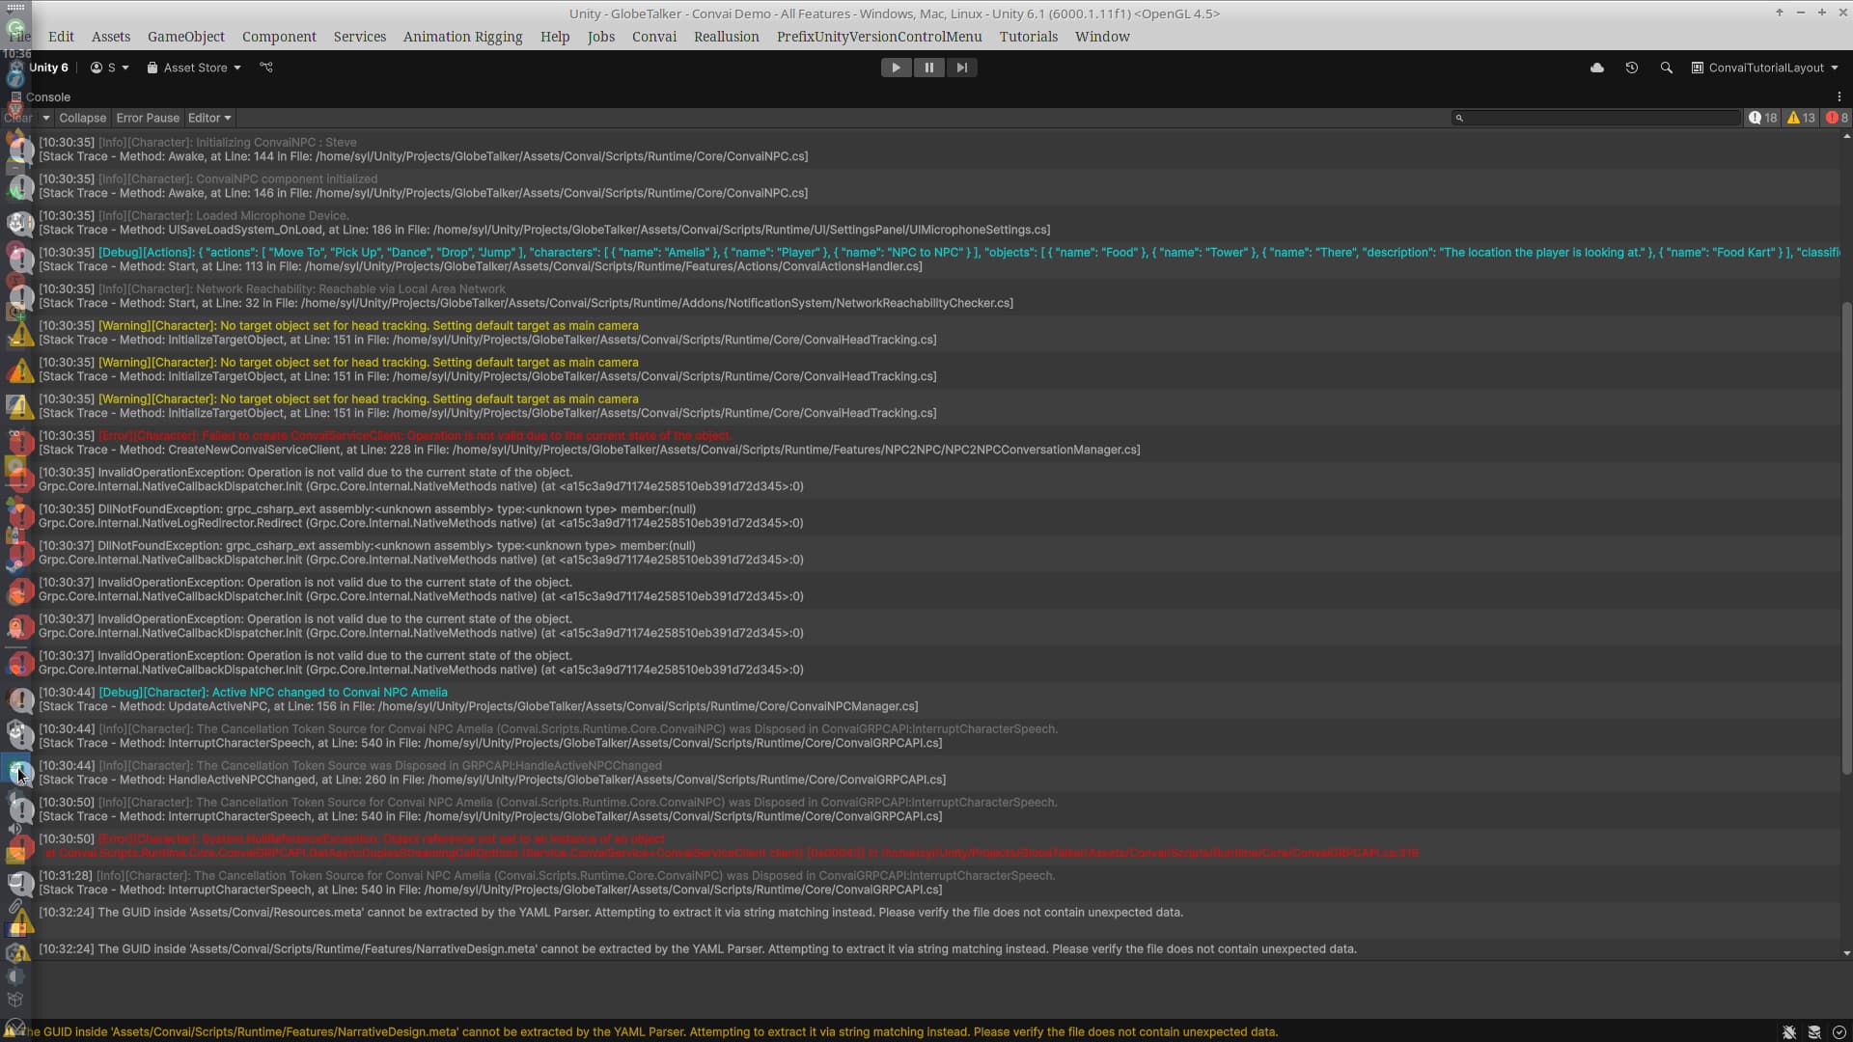Click the status bar GUID warning message
The image size is (1853, 1042).
point(649,1031)
